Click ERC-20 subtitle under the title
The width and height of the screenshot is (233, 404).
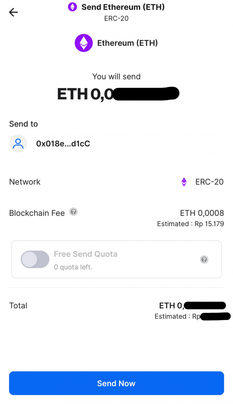tap(116, 19)
